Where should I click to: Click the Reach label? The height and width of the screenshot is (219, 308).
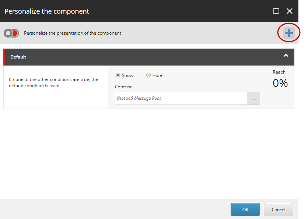279,72
